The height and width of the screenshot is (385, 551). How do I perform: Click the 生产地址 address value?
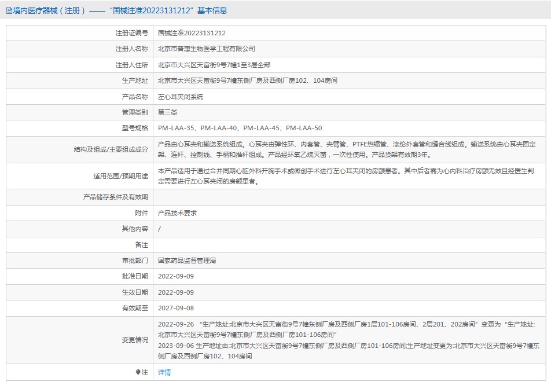pos(247,80)
